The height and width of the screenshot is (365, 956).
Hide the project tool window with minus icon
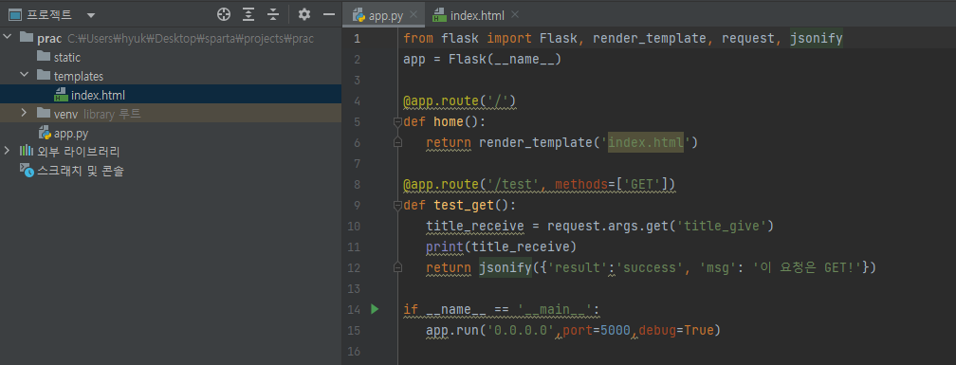click(x=329, y=14)
